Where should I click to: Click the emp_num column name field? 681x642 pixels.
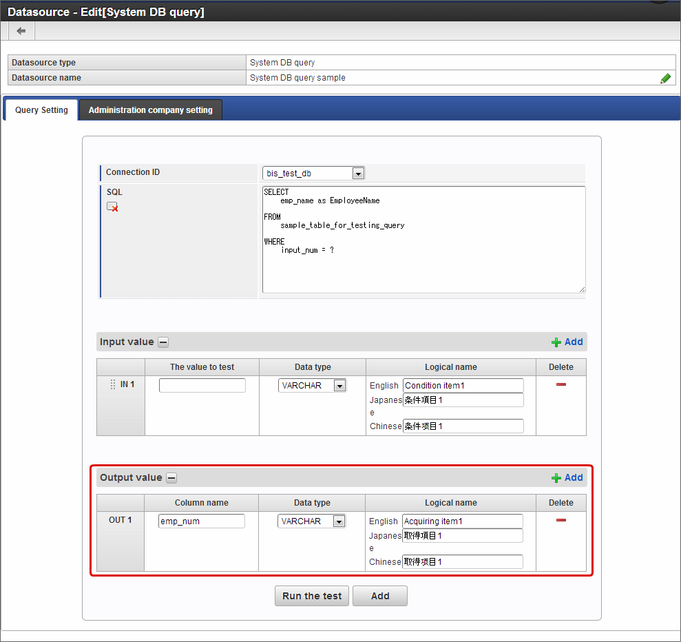click(x=202, y=521)
